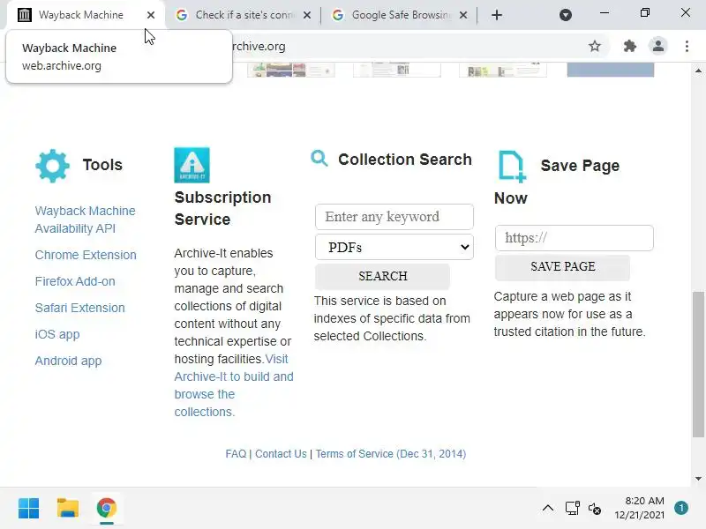Click the page scrollbar up arrow

point(698,71)
